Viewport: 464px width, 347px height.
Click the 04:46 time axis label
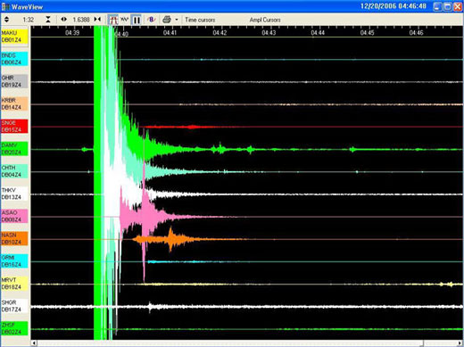(416, 33)
